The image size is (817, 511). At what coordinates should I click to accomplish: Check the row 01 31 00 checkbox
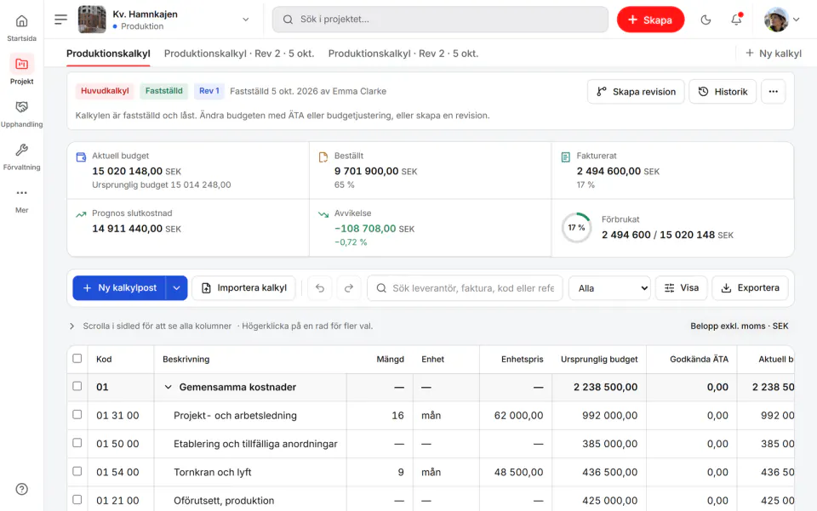pos(77,415)
